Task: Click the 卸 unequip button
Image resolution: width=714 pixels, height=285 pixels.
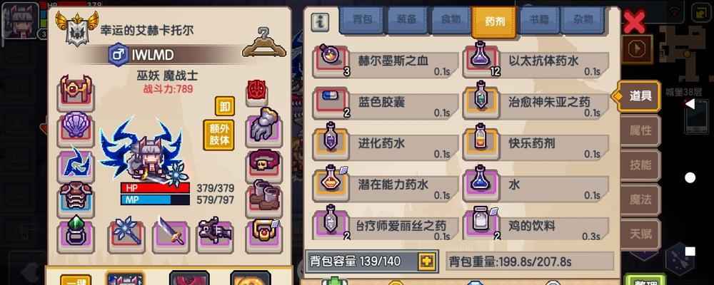Action: coord(225,106)
